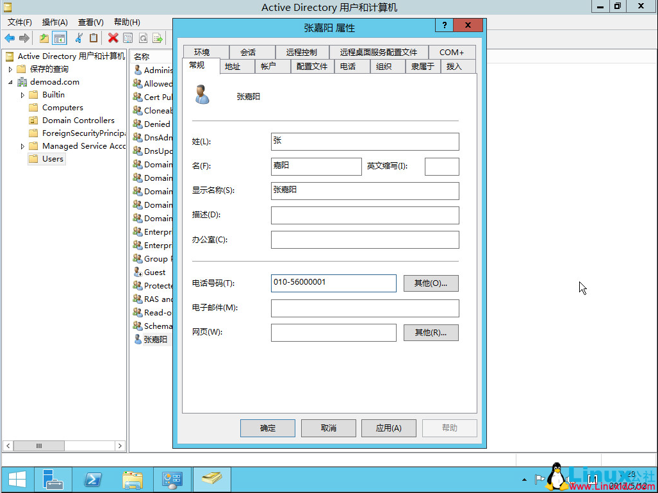
Task: Click the horizontal scrollbar under the tree pane
Action: tap(38, 446)
